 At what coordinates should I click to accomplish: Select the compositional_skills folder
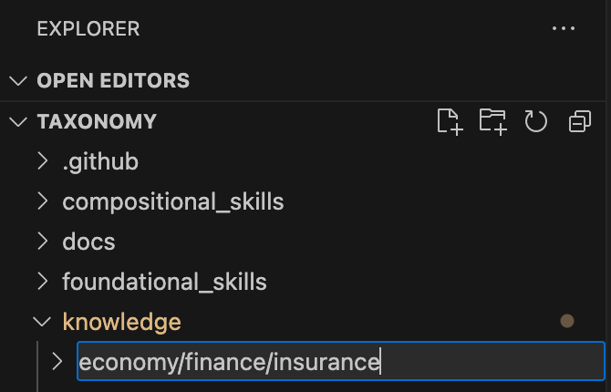pyautogui.click(x=172, y=201)
